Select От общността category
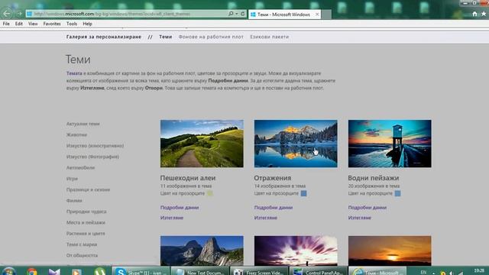 (x=82, y=255)
